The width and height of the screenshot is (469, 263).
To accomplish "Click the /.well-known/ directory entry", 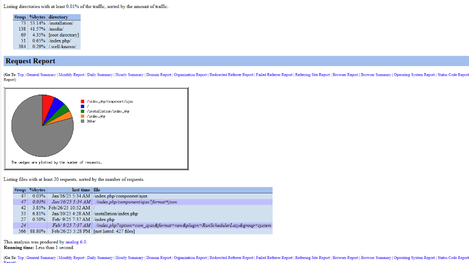I will [x=63, y=47].
